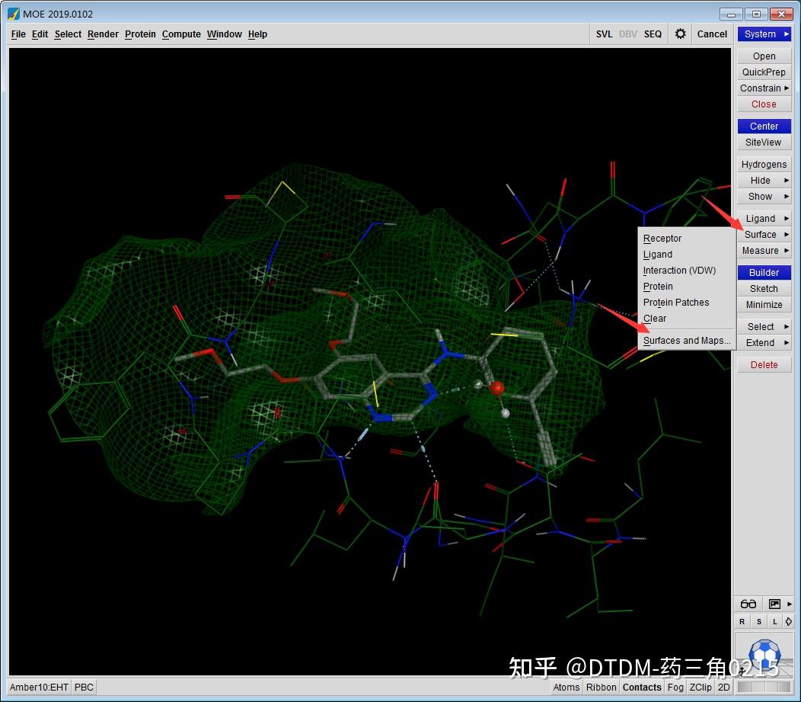This screenshot has height=702, width=801.
Task: Click the settings gear icon
Action: point(680,34)
